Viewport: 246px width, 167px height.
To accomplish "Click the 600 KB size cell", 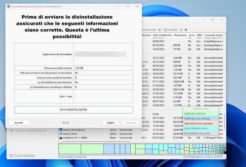I will pyautogui.click(x=177, y=62).
